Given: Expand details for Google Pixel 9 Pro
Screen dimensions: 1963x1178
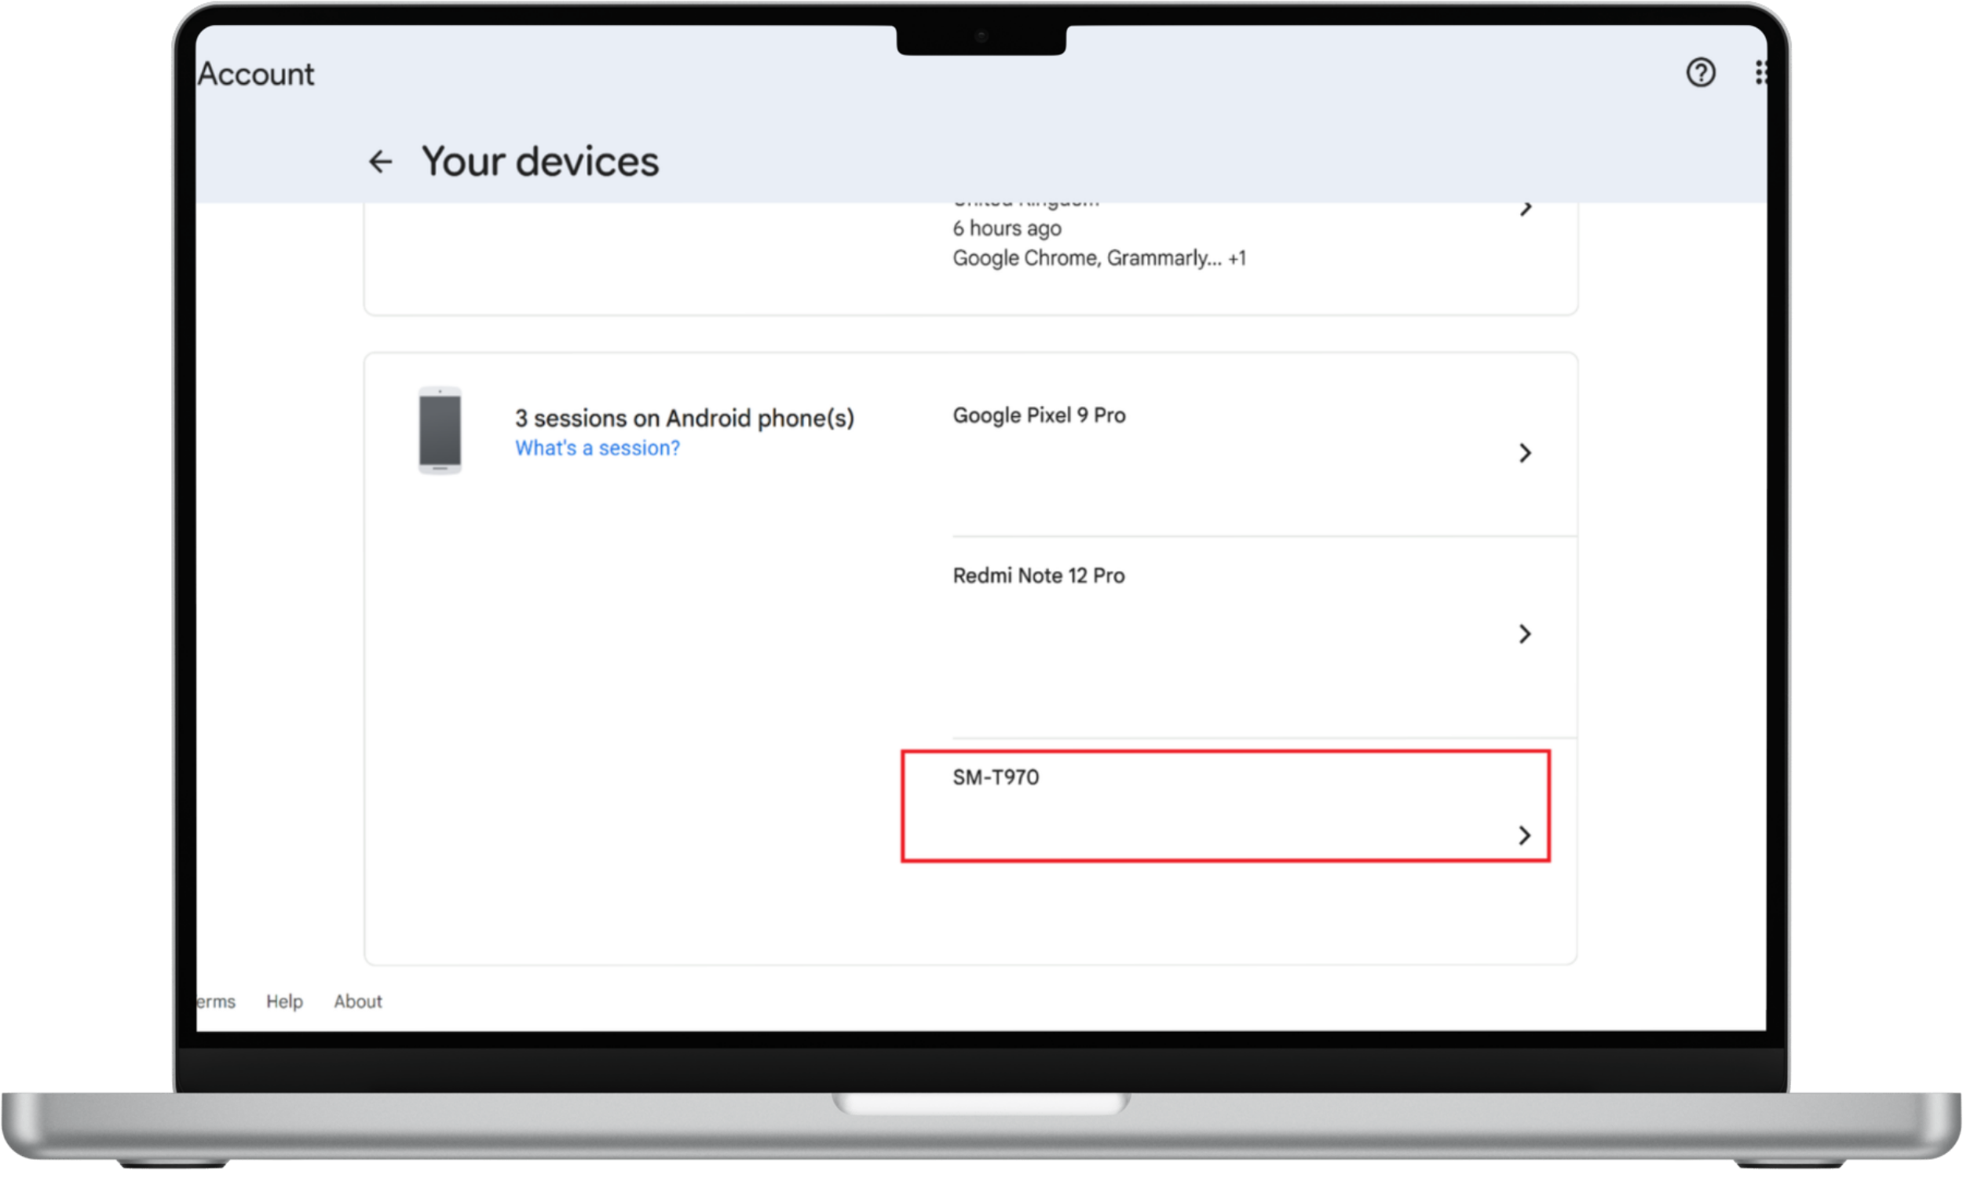Looking at the screenshot, I should pyautogui.click(x=1525, y=453).
